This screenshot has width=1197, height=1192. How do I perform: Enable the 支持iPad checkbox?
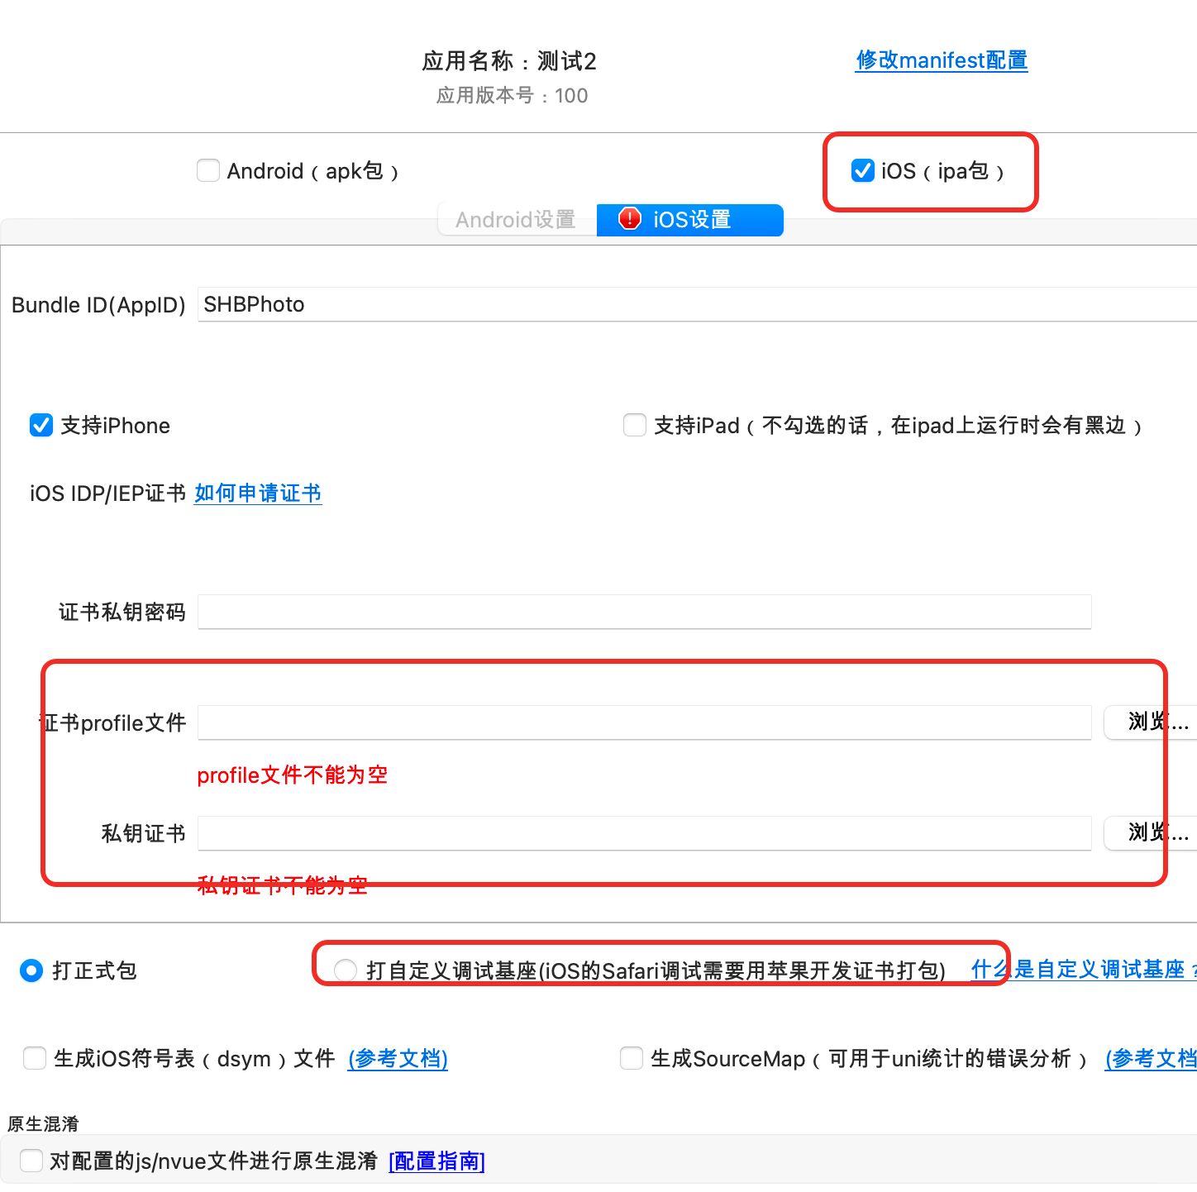point(635,426)
